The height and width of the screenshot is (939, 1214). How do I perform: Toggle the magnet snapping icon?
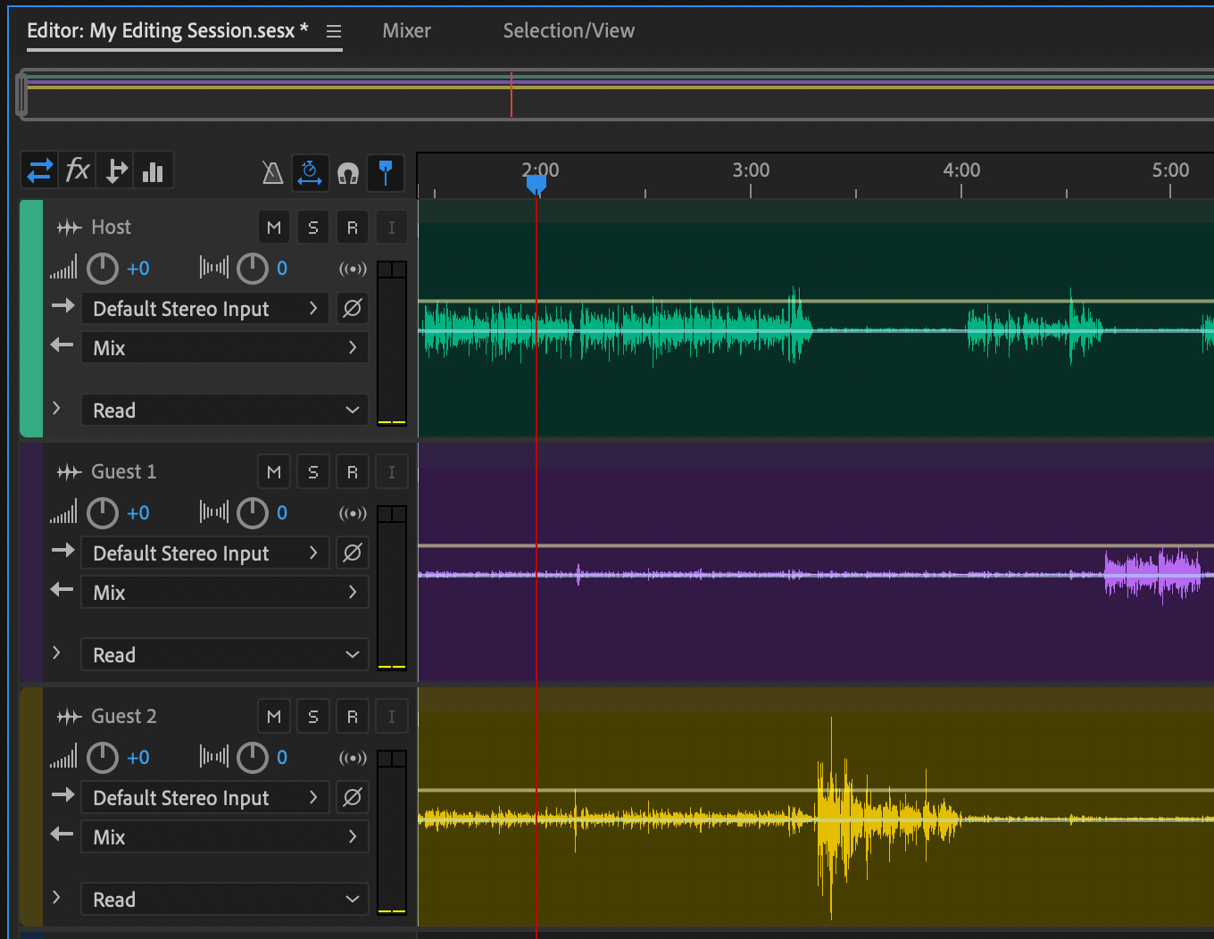(348, 172)
